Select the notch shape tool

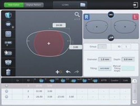tap(8, 62)
